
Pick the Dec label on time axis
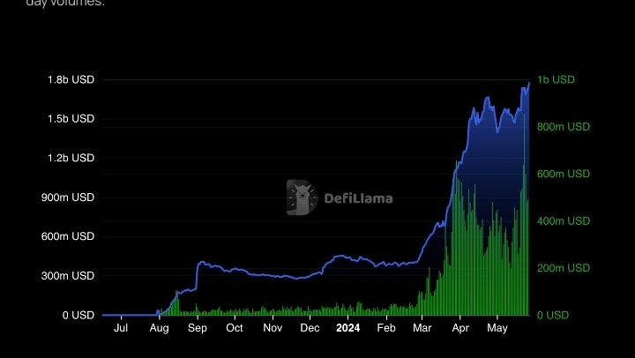tap(310, 328)
